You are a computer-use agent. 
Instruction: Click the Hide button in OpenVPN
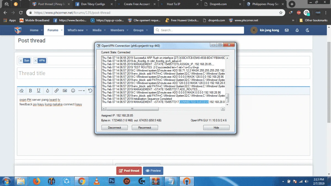[x=216, y=128]
